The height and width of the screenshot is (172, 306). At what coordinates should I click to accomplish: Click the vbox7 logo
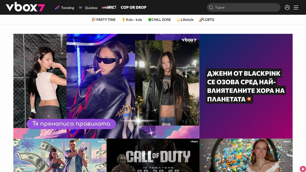[x=25, y=7]
